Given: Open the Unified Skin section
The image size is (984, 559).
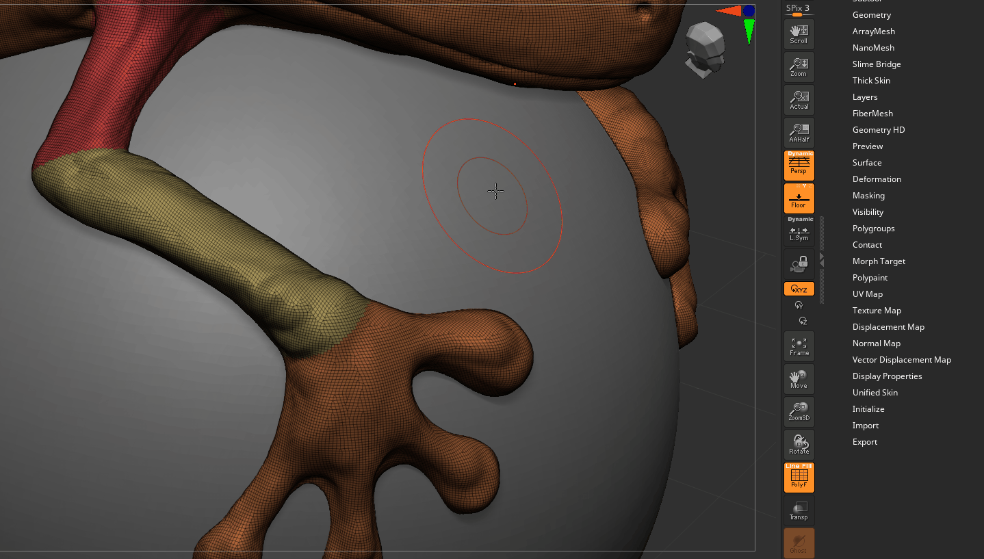Looking at the screenshot, I should coord(875,393).
